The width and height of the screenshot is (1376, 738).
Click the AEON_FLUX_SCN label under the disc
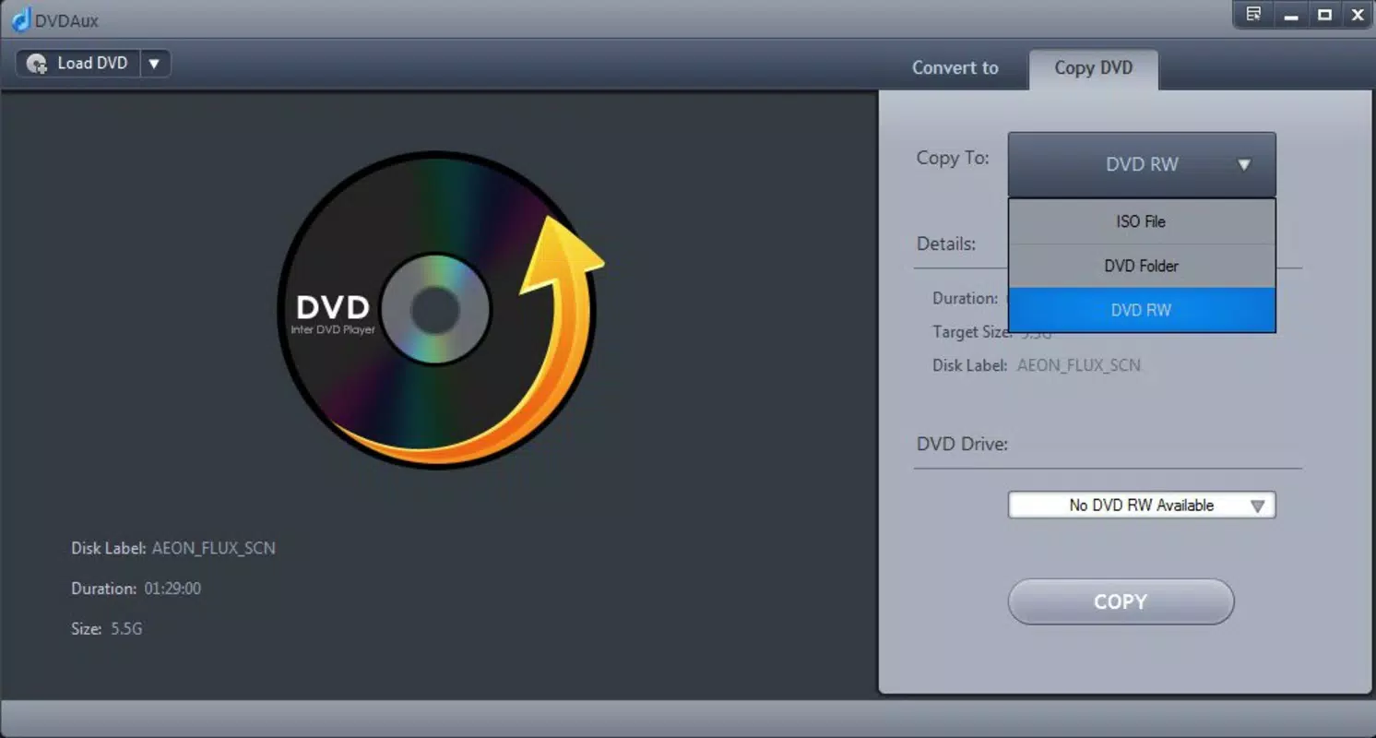click(x=213, y=548)
